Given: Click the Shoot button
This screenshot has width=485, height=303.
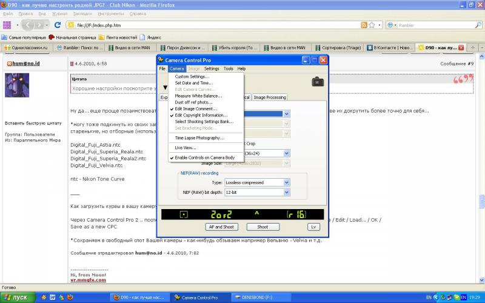Looking at the screenshot, I should click(x=263, y=227).
